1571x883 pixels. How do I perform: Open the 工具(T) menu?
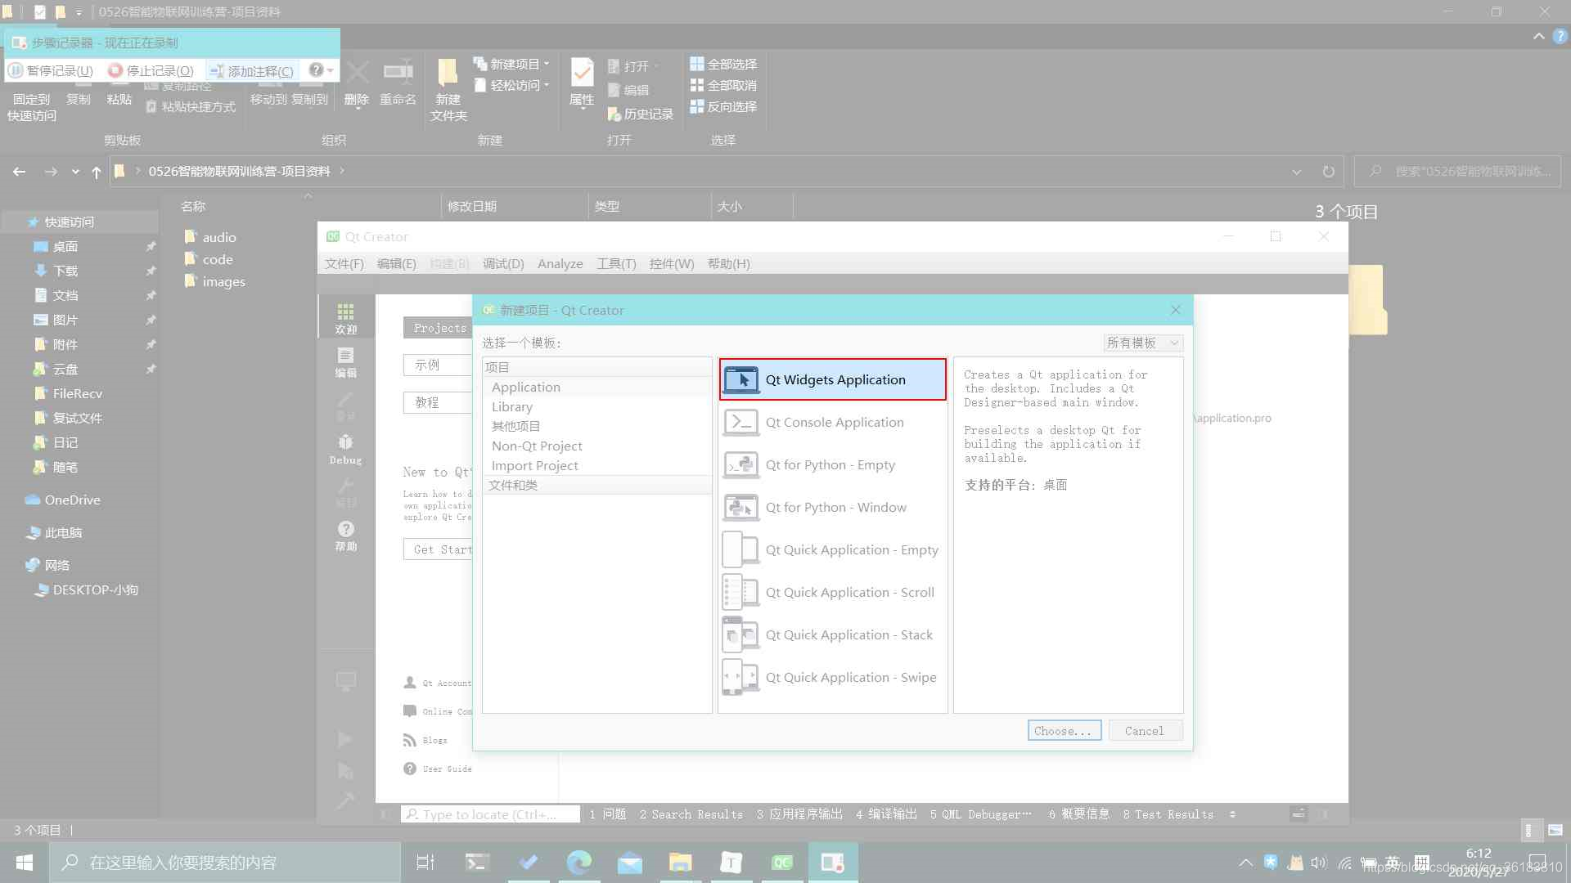615,263
